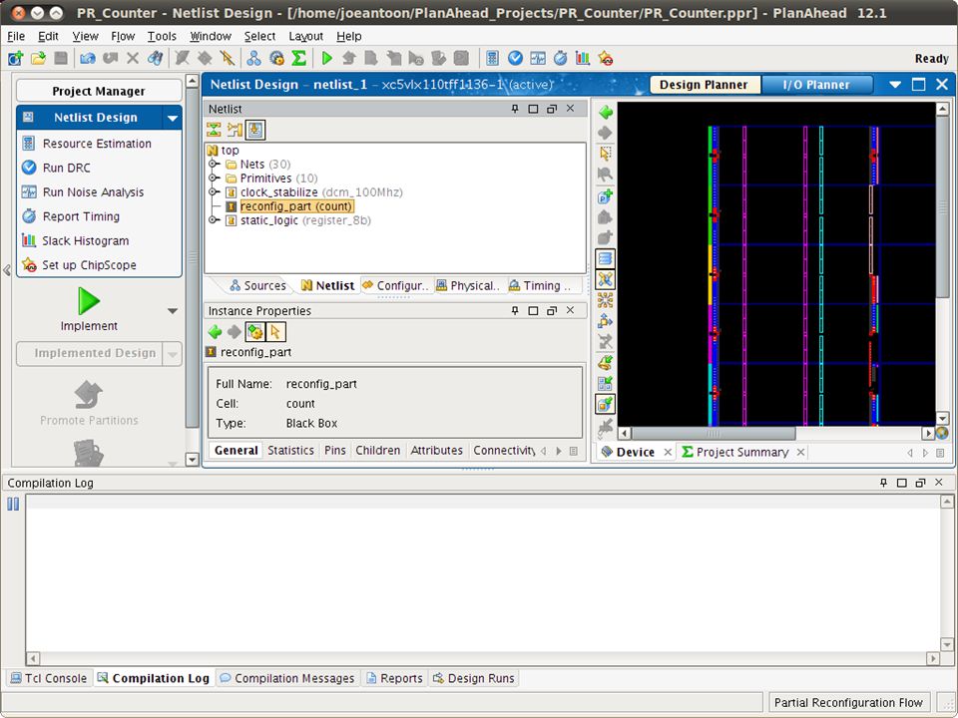Screen dimensions: 958x718
Task: Click Run Noise Analysis link
Action: tap(93, 192)
